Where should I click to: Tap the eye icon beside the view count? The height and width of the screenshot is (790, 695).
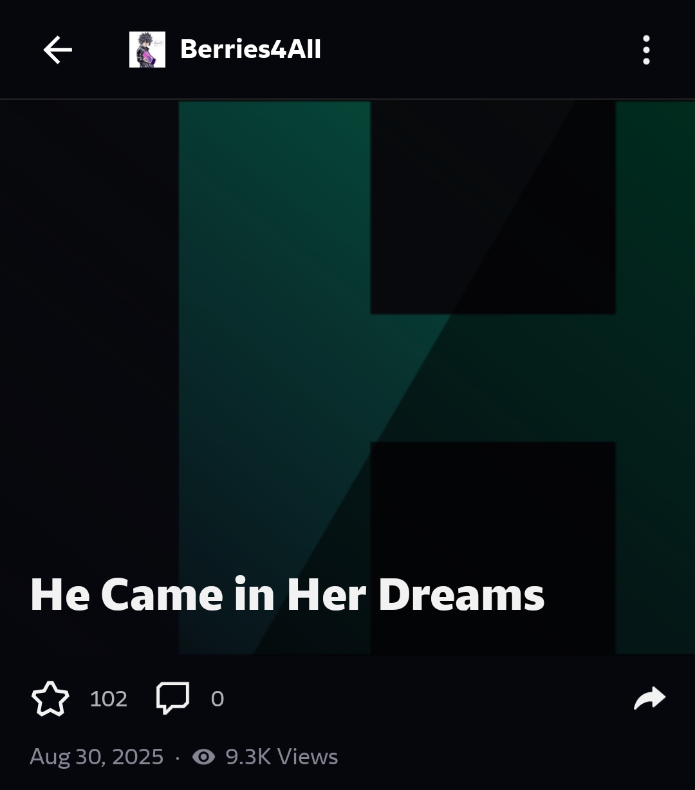pos(204,757)
